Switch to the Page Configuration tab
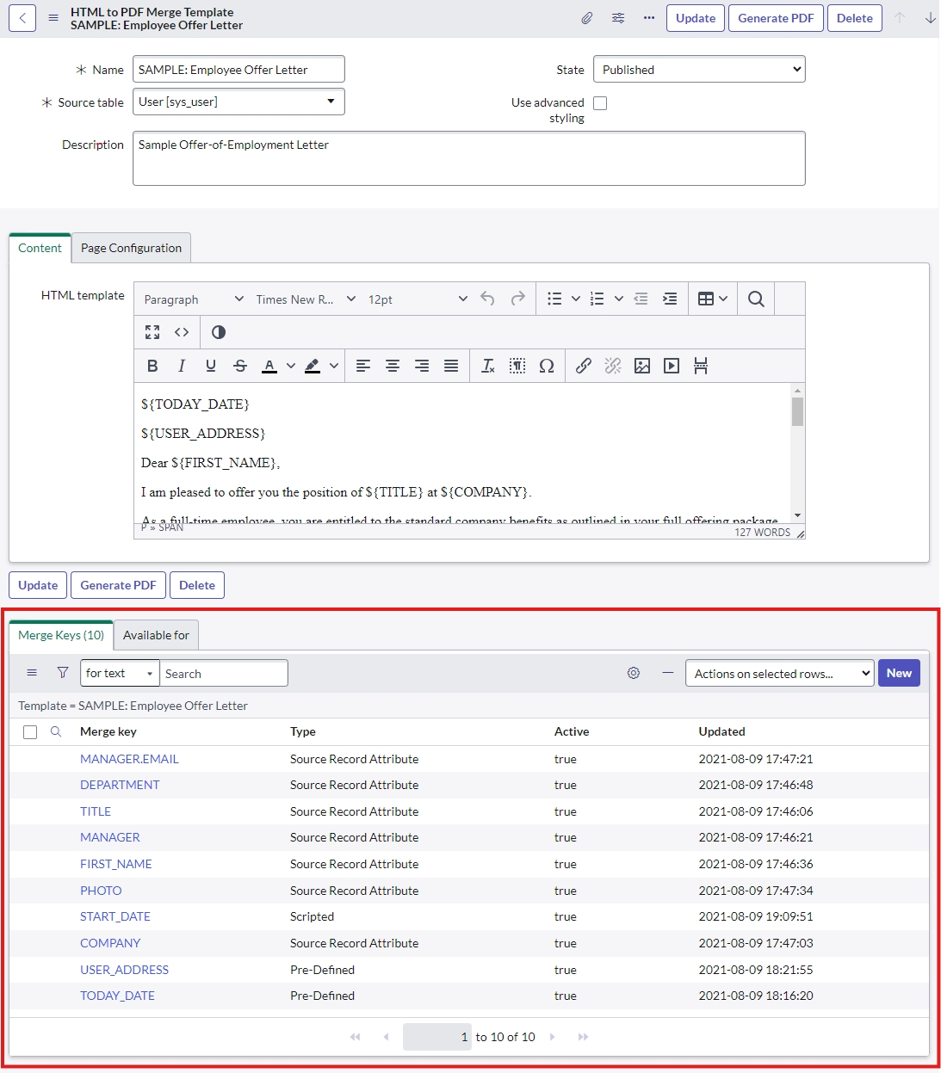This screenshot has height=1073, width=941. tap(131, 248)
